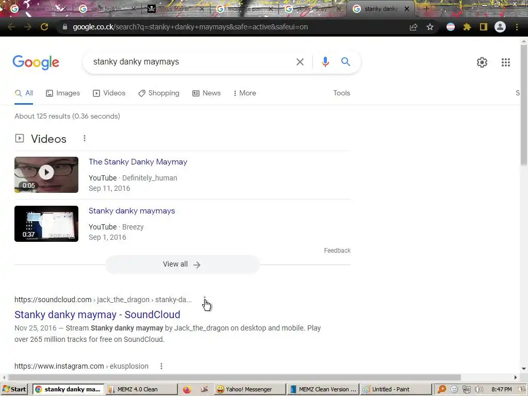Open the volume speaker tray icon
This screenshot has height=396, width=528.
[478, 389]
